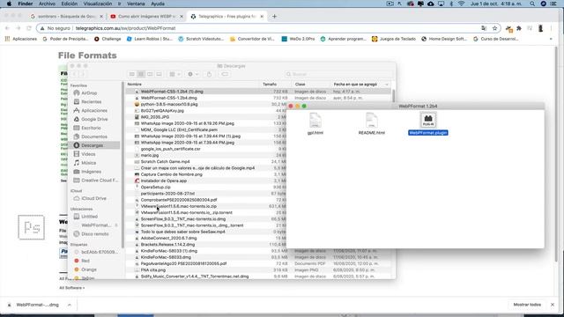Click the Share button in Finder toolbar
The height and width of the screenshot is (317, 564).
pyautogui.click(x=209, y=74)
